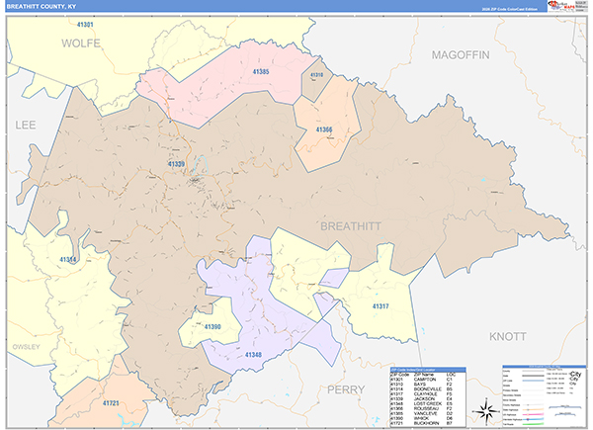The image size is (593, 430).
Task: Click the green Toll Roads legend line
Action: (x=534, y=424)
